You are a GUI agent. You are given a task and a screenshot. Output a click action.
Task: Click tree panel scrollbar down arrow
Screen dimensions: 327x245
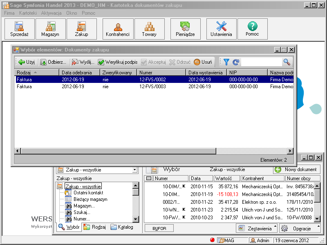136,219
